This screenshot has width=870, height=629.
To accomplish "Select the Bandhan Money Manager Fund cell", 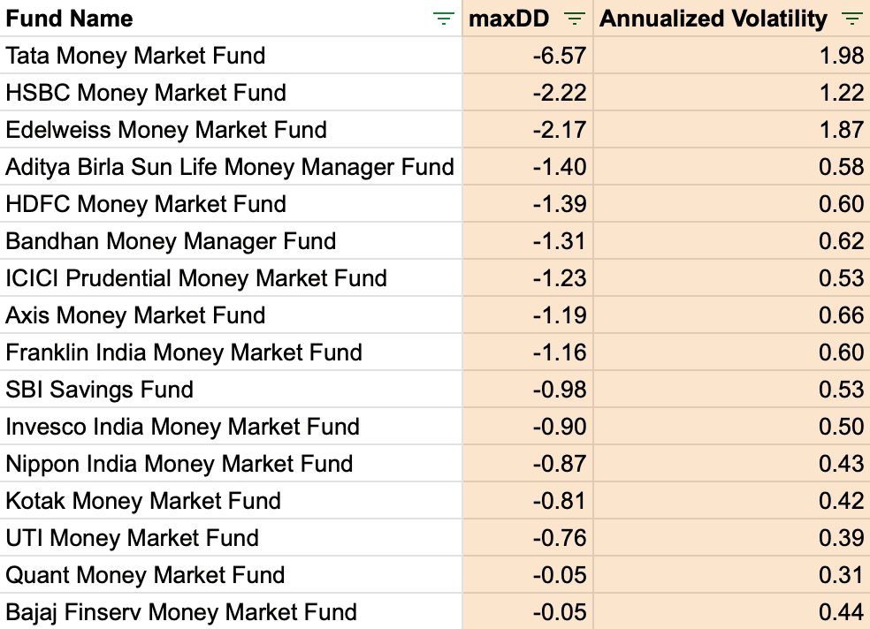I will point(171,241).
